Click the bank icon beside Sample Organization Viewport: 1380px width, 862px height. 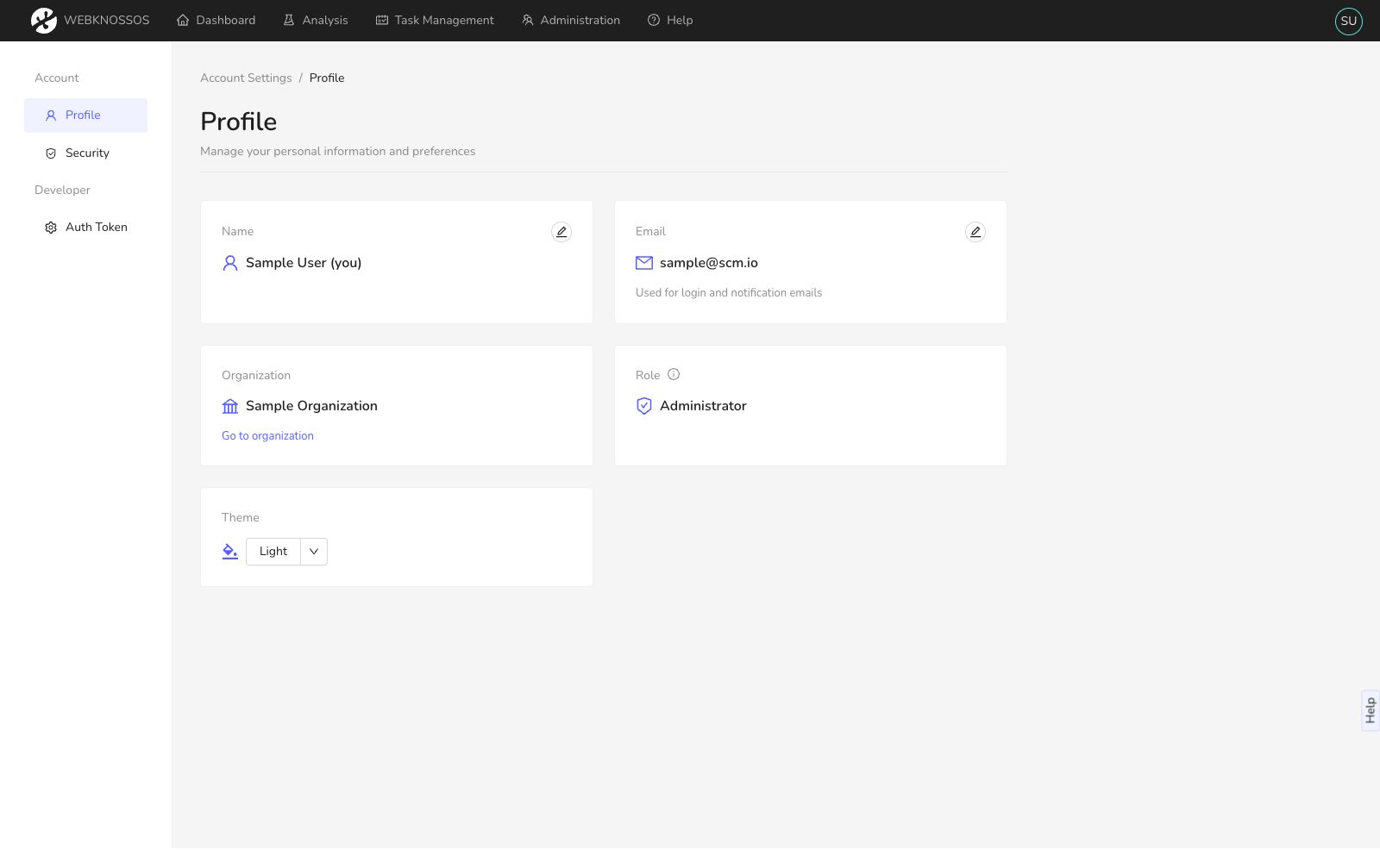coord(230,406)
